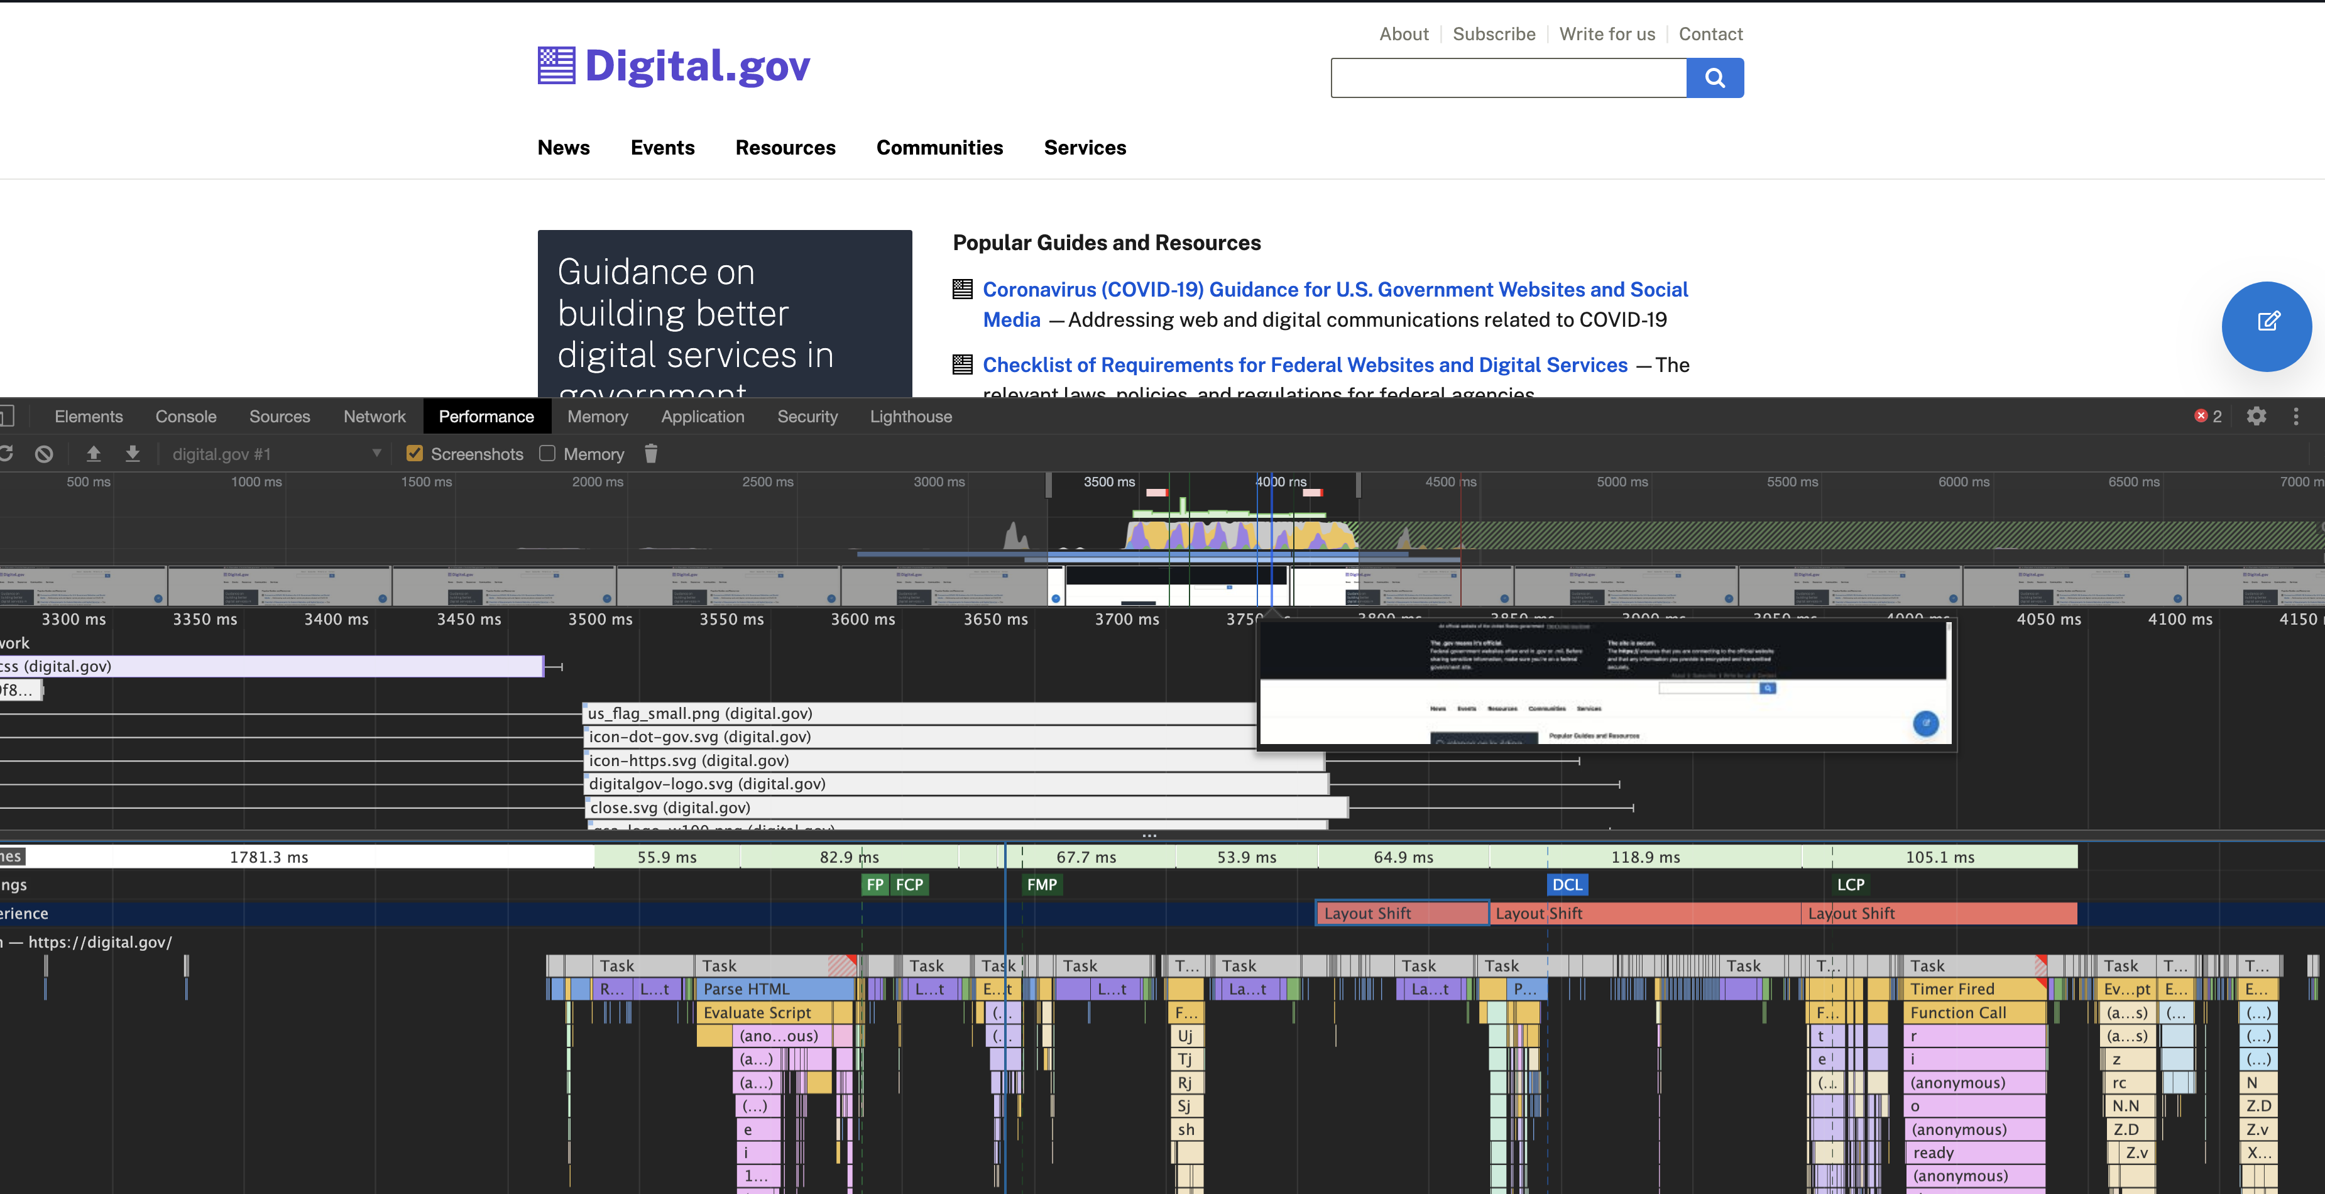Switch to the Network panel
Screen dimensions: 2325x1194
pyautogui.click(x=374, y=416)
